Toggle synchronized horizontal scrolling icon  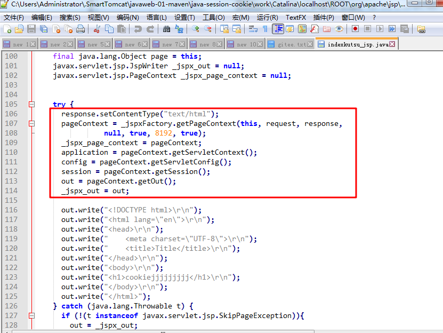tap(237, 29)
